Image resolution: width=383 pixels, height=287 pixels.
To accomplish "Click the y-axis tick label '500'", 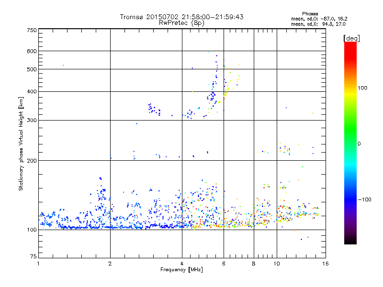I will tap(32, 69).
